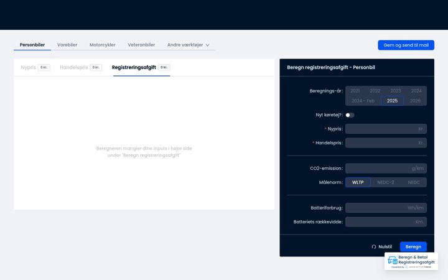
Task: Select the Registreringsafgift result tab
Action: (141, 67)
